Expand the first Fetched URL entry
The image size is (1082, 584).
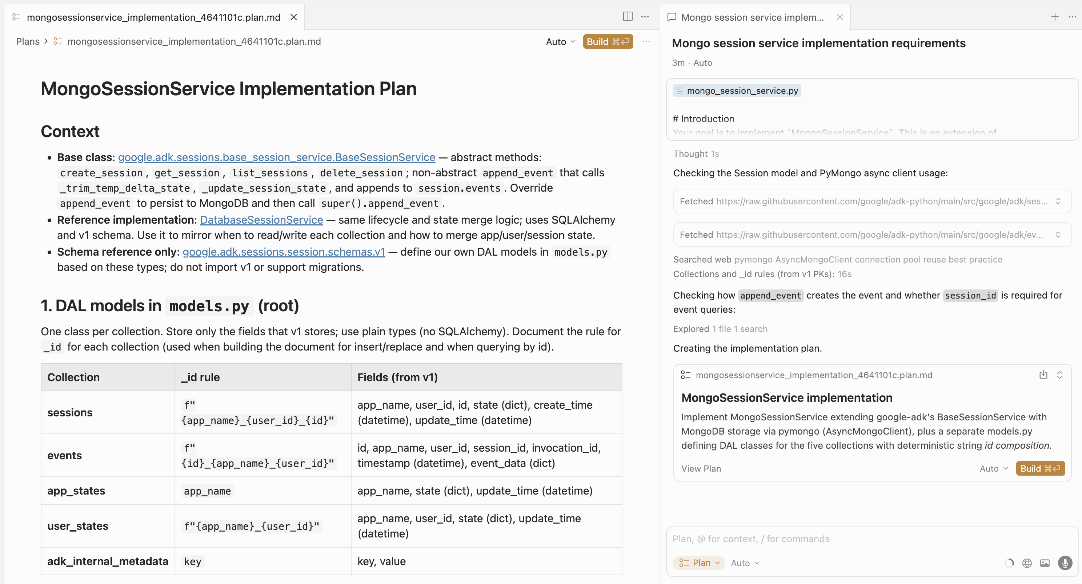coord(1059,201)
